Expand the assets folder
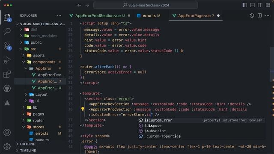 click(x=40, y=55)
